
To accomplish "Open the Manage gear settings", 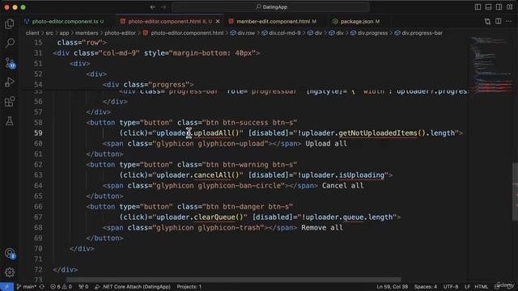I will [10, 272].
